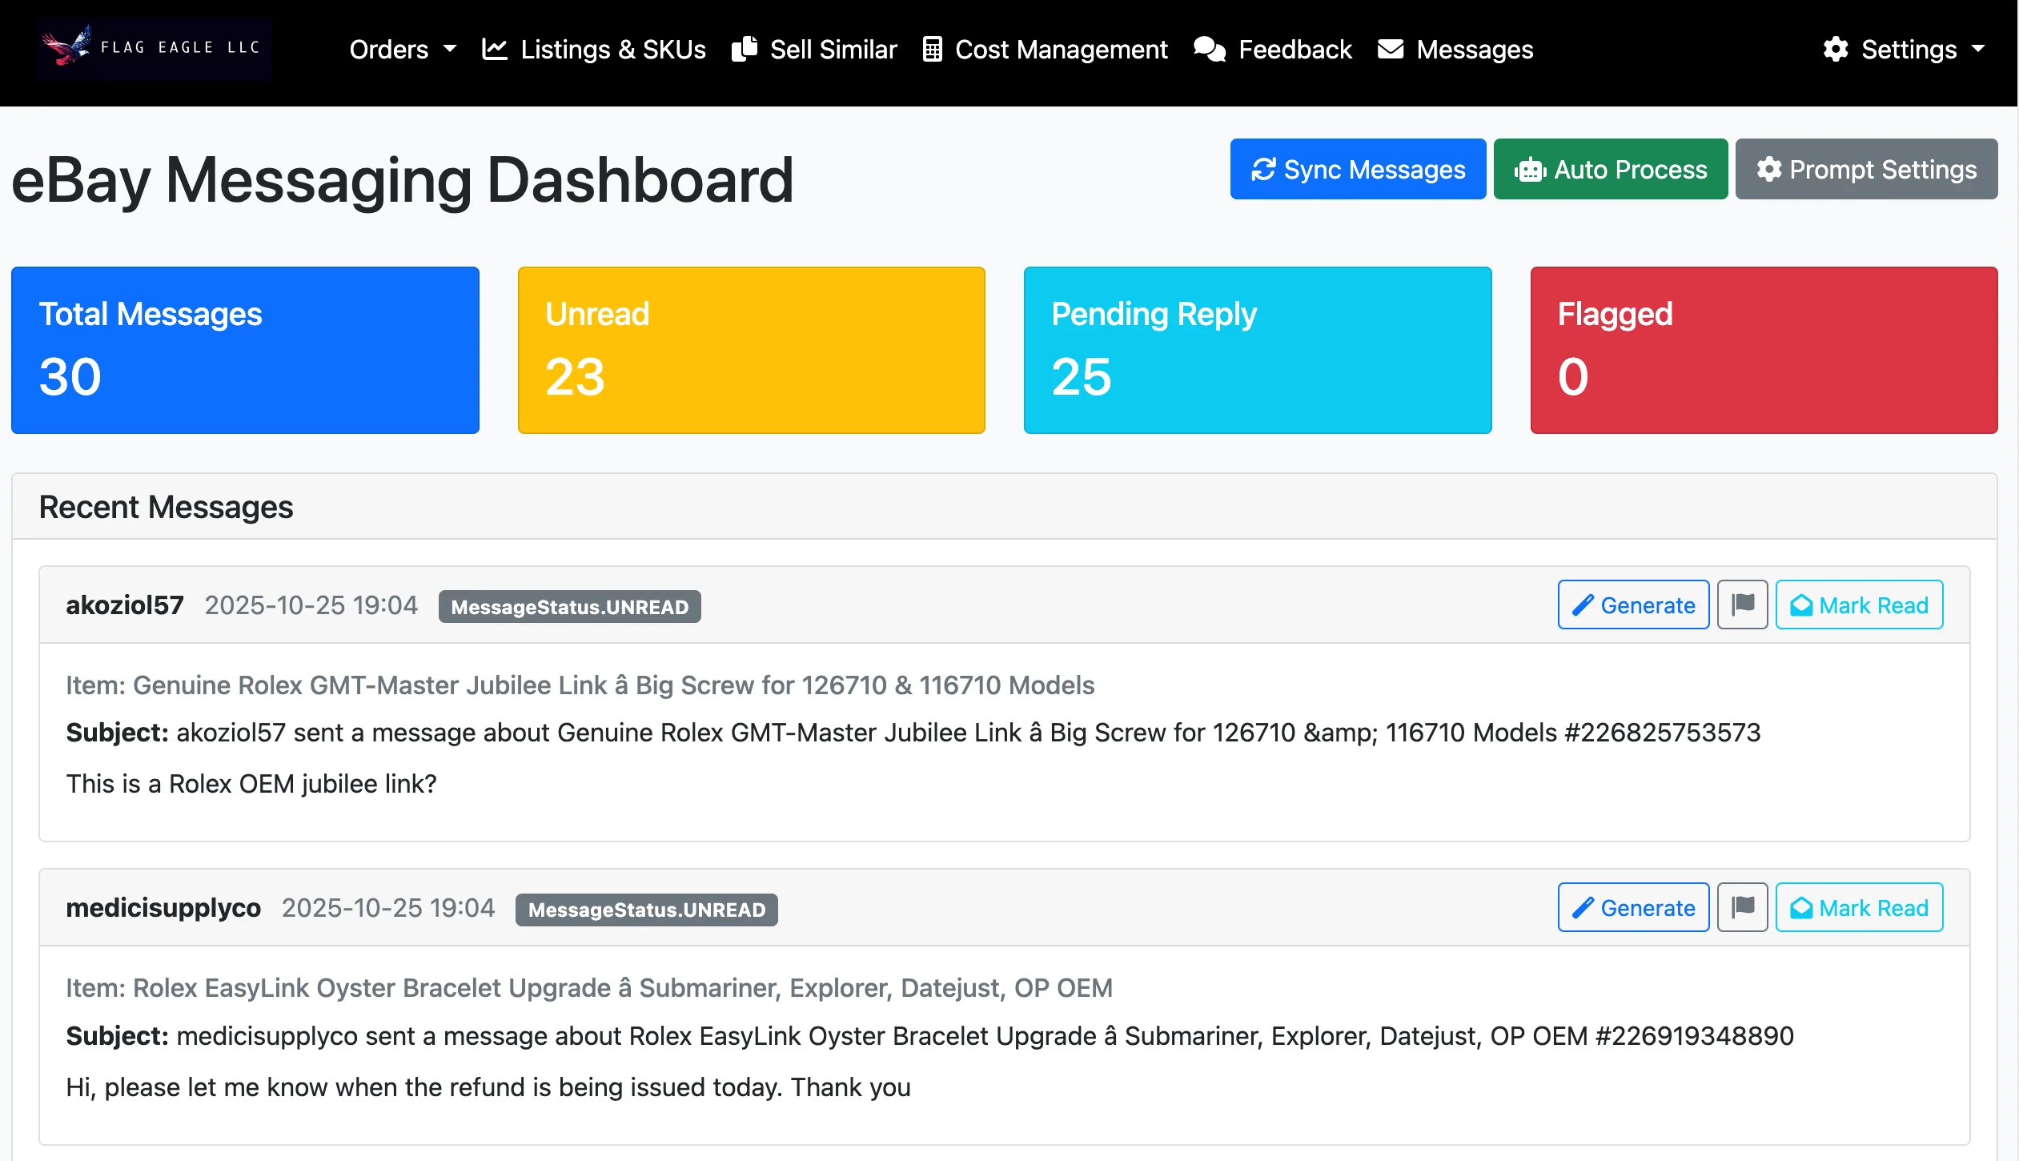Click the cyan Pending Reply card
2019x1161 pixels.
pos(1257,350)
